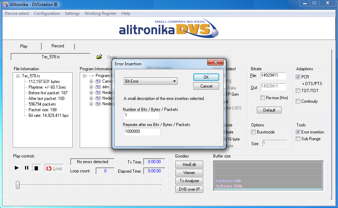Image resolution: width=338 pixels, height=208 pixels.
Task: Open the Configuration menu
Action: tap(47, 13)
